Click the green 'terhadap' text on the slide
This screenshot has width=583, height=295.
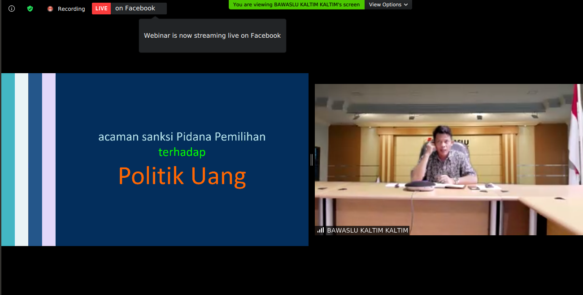coord(182,152)
